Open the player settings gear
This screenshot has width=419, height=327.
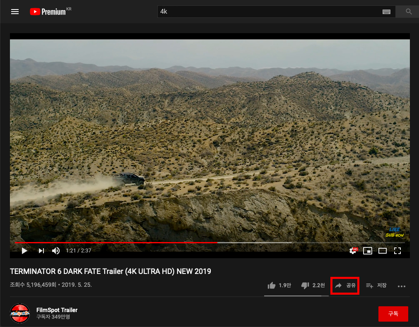coord(353,251)
